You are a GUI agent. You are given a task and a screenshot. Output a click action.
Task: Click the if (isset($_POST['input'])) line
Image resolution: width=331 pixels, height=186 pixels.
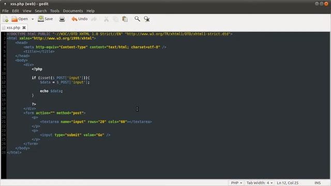coord(61,78)
